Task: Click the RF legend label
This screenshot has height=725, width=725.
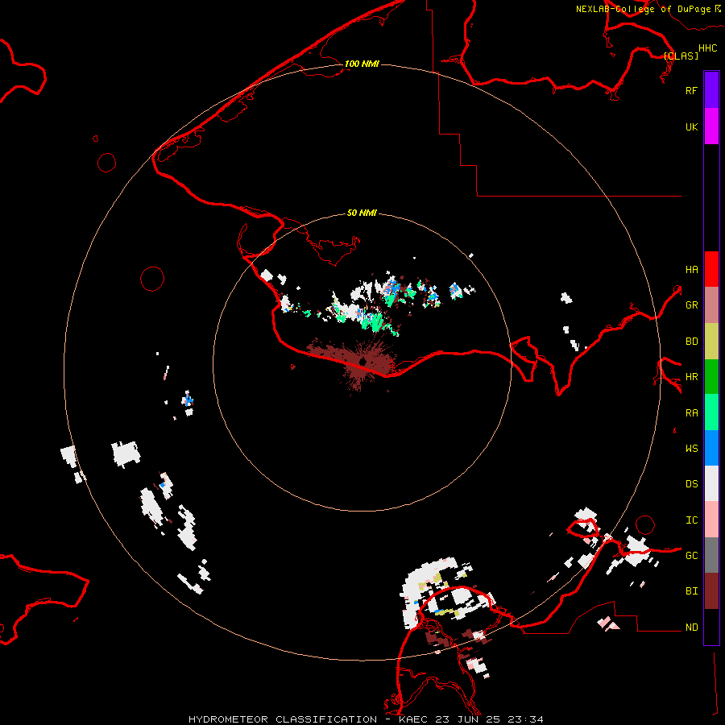Action: click(691, 90)
